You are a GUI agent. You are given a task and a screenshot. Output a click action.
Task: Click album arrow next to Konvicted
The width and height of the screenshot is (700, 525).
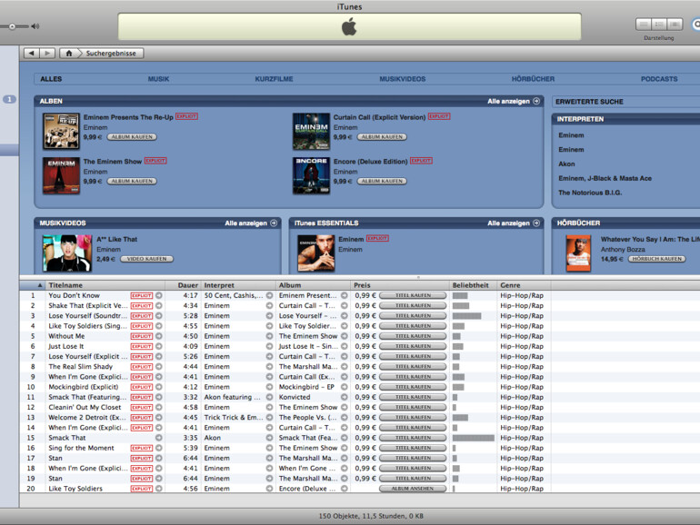[x=345, y=397]
